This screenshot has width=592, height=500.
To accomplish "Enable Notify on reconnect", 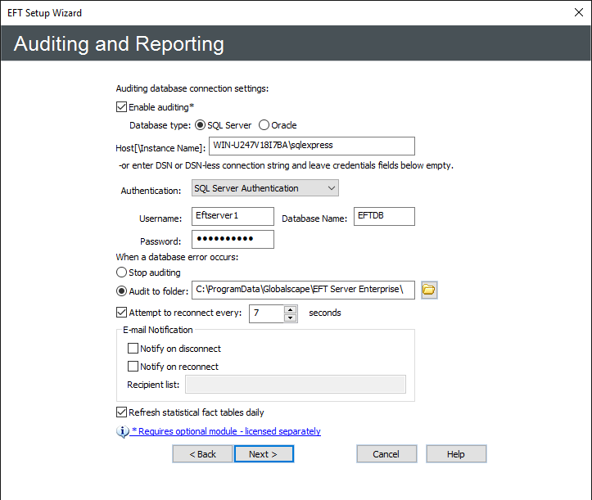I will (133, 367).
